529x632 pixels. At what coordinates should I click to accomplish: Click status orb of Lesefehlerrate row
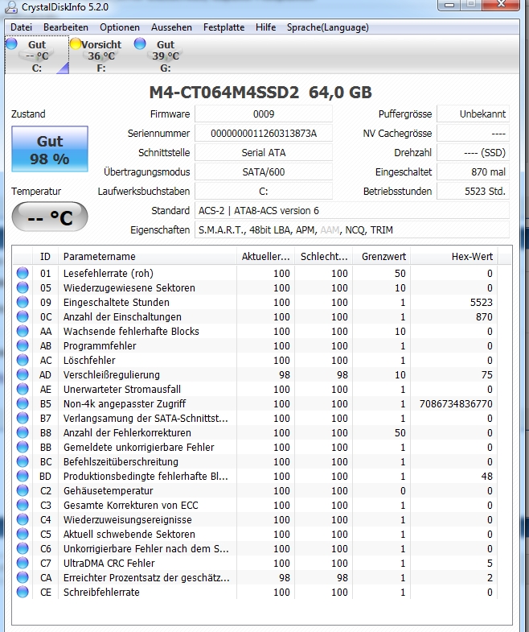coord(23,273)
